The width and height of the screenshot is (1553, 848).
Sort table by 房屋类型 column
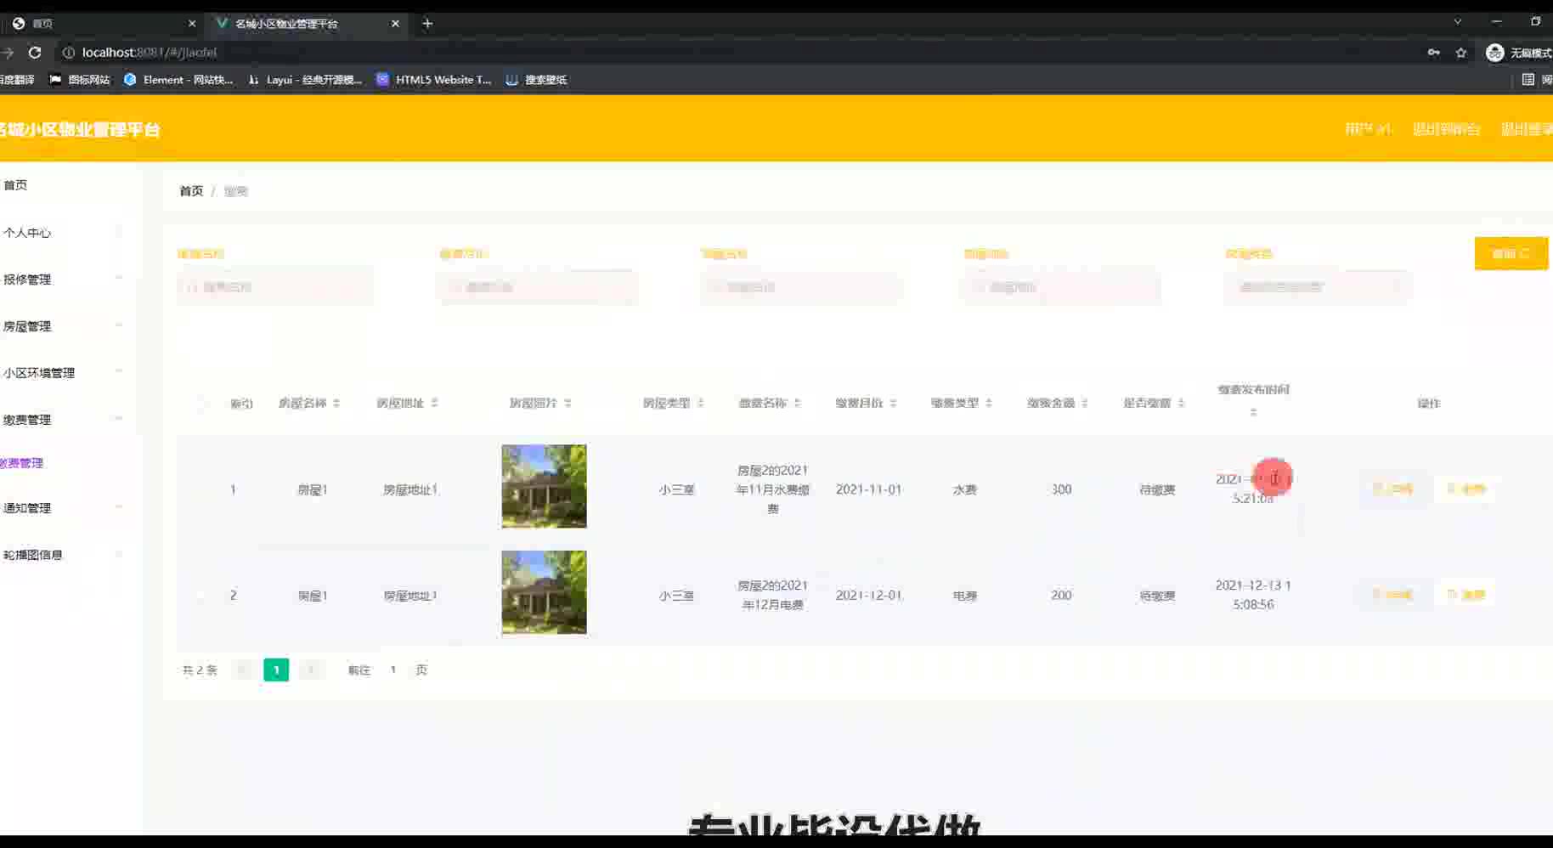click(x=701, y=404)
